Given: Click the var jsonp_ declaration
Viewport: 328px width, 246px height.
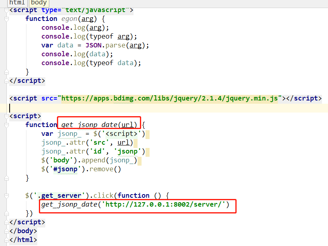Looking at the screenshot, I should (93, 134).
